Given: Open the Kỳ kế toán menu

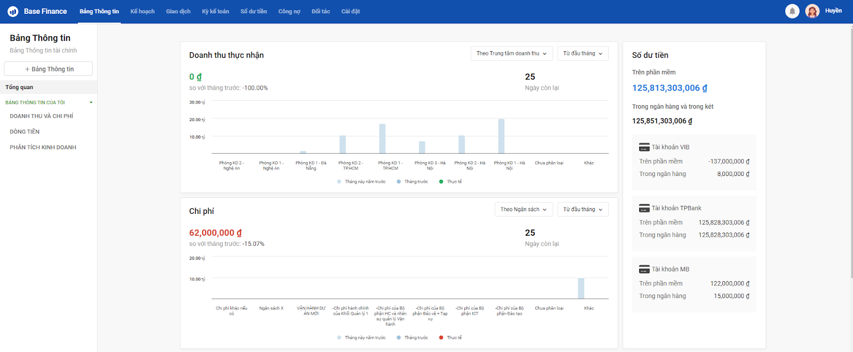Looking at the screenshot, I should click(x=215, y=11).
